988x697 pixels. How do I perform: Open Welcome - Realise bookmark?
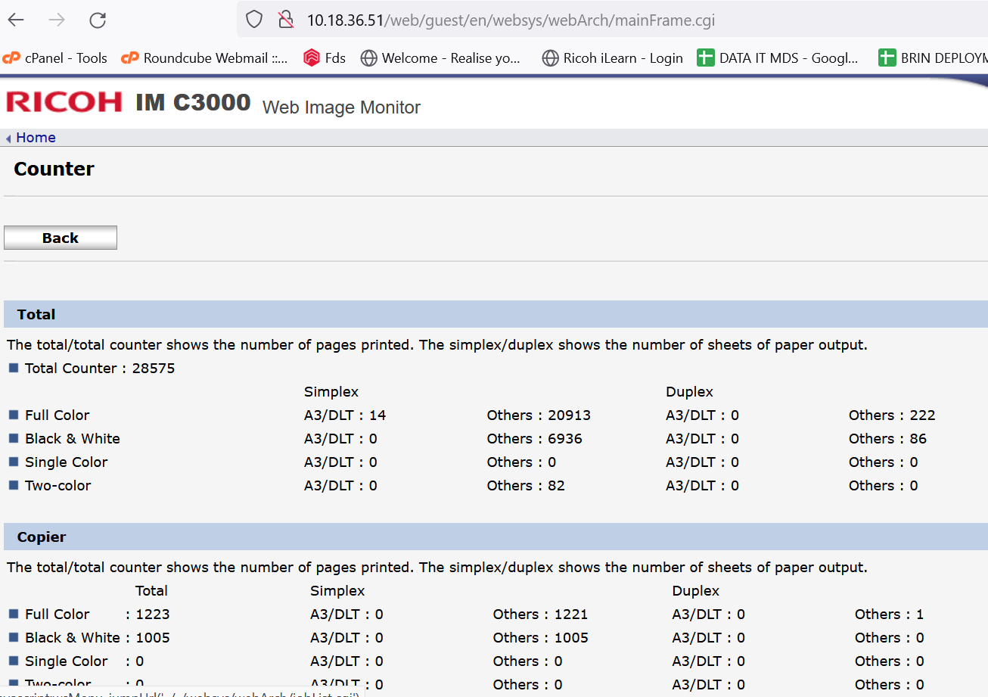440,58
